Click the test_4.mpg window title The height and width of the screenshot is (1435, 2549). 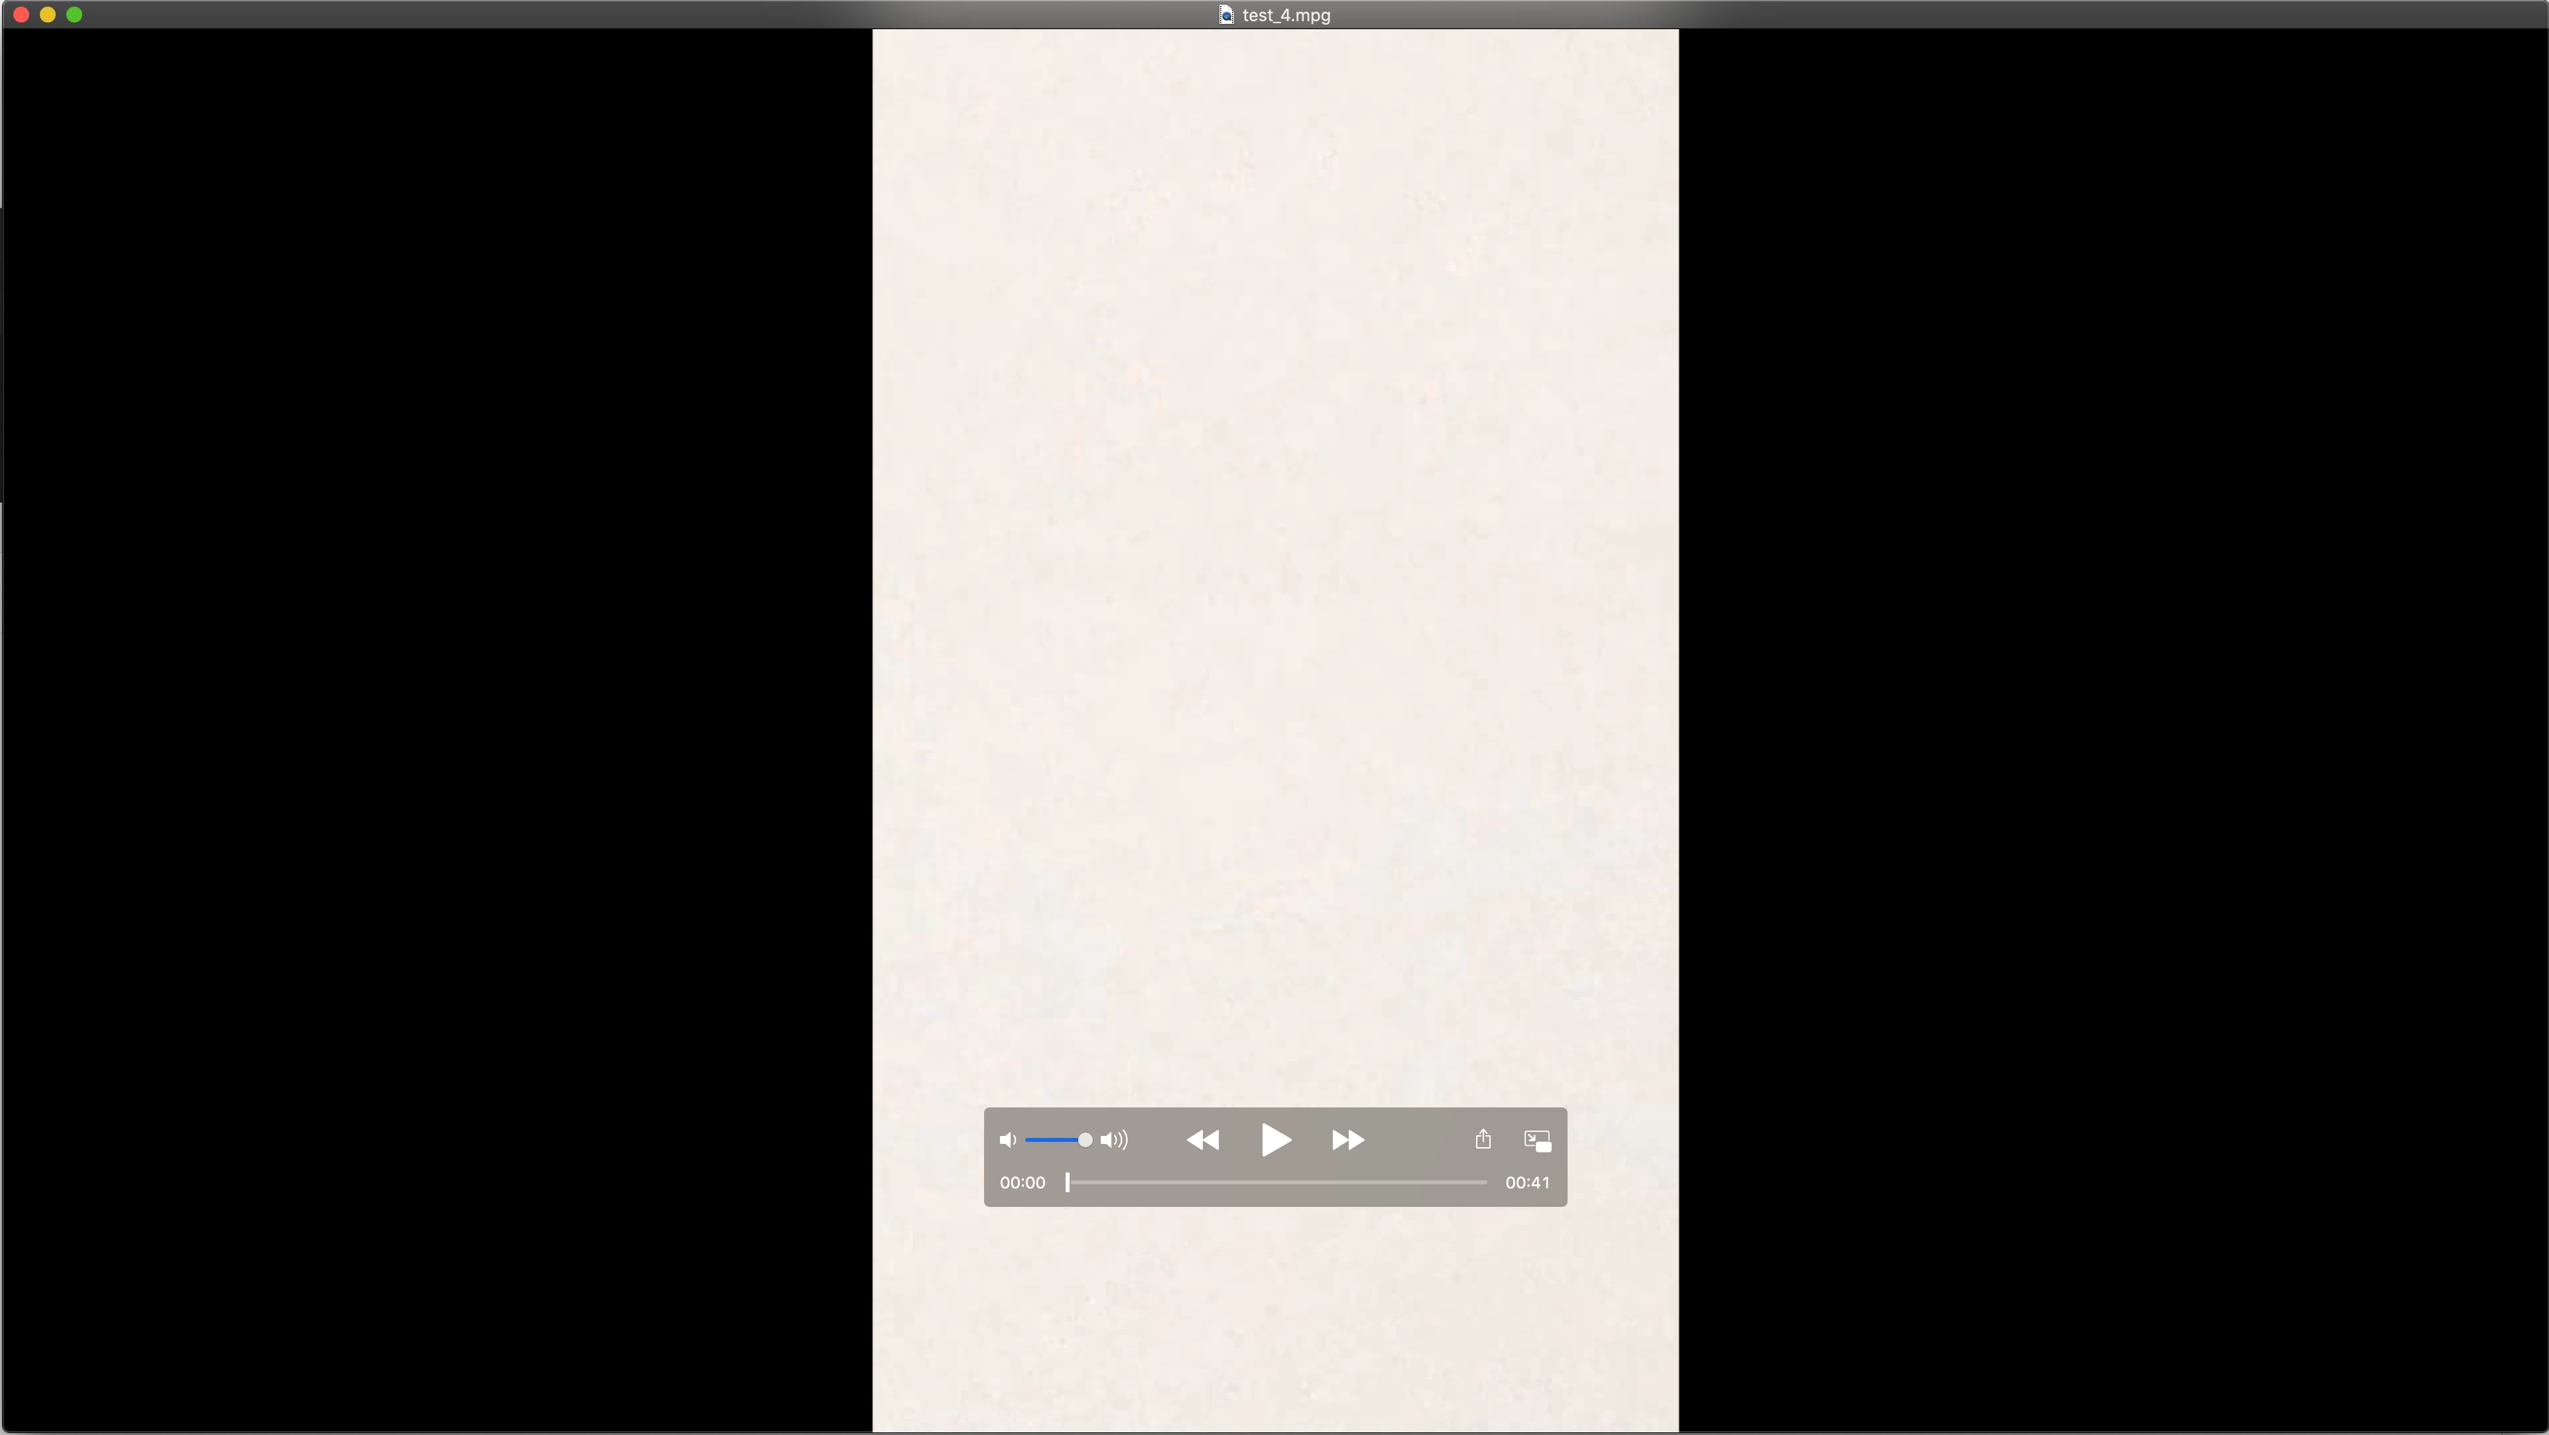point(1286,15)
